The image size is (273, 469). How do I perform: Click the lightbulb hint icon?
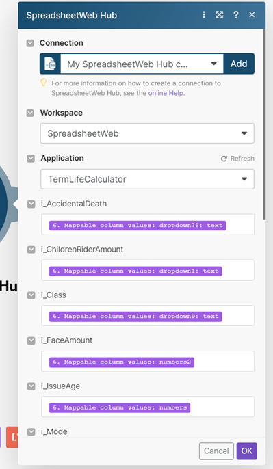pos(43,83)
